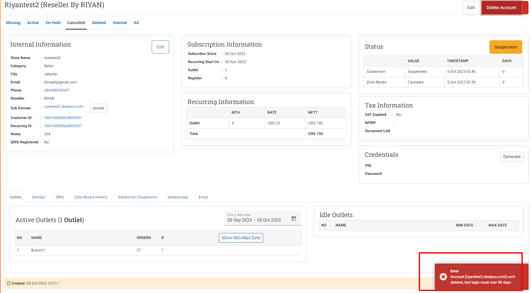The width and height of the screenshot is (531, 293).
Task: Click the orange Suspension button
Action: [506, 47]
